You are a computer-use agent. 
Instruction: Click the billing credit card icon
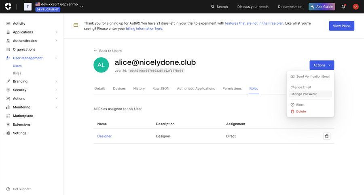[x=76, y=25]
